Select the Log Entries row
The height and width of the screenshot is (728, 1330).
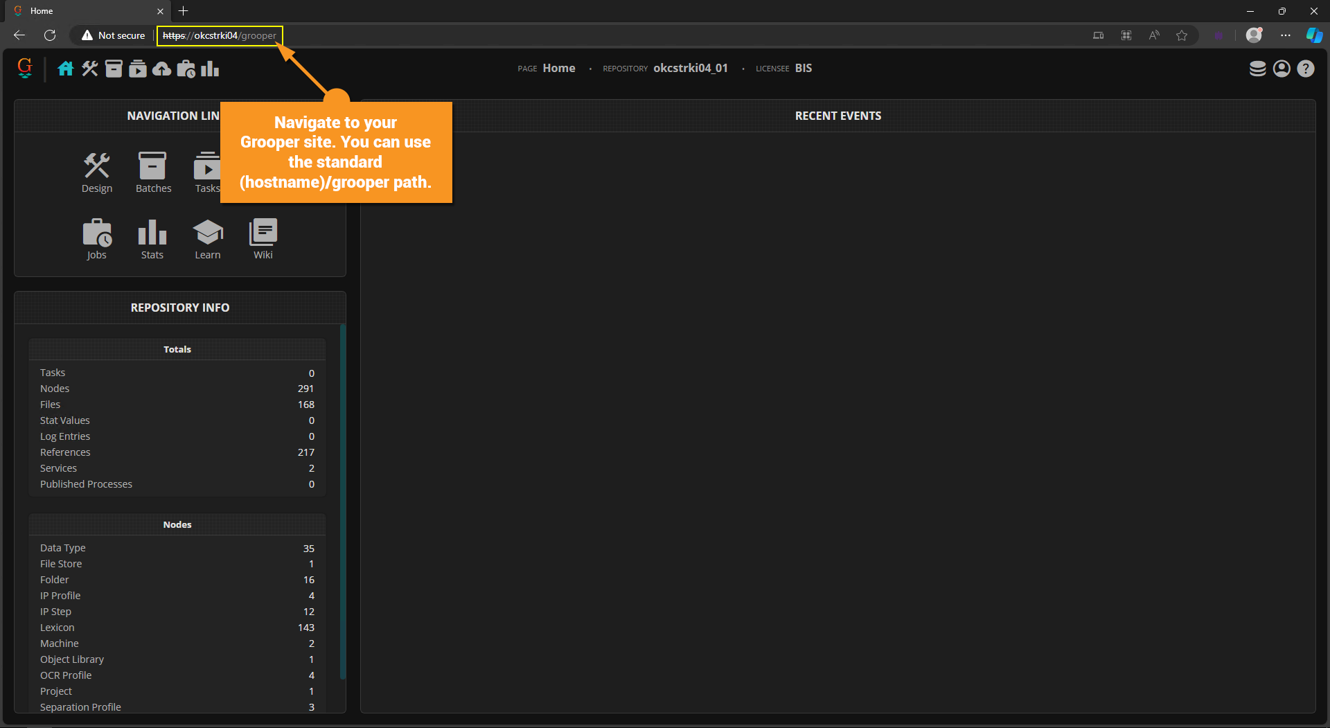point(177,436)
